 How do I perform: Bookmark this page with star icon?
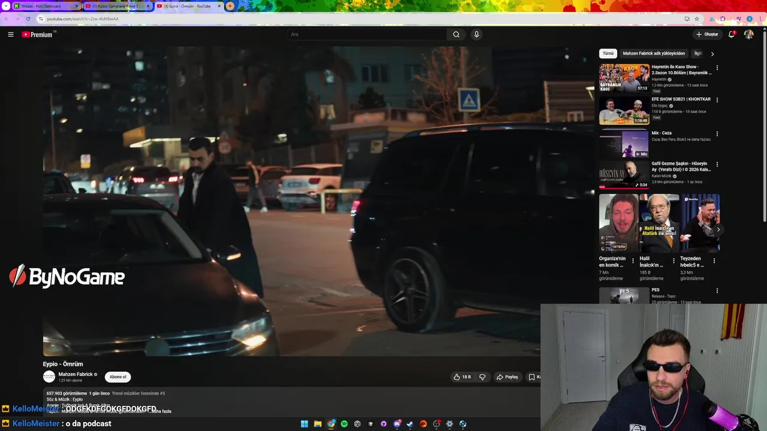tap(696, 19)
